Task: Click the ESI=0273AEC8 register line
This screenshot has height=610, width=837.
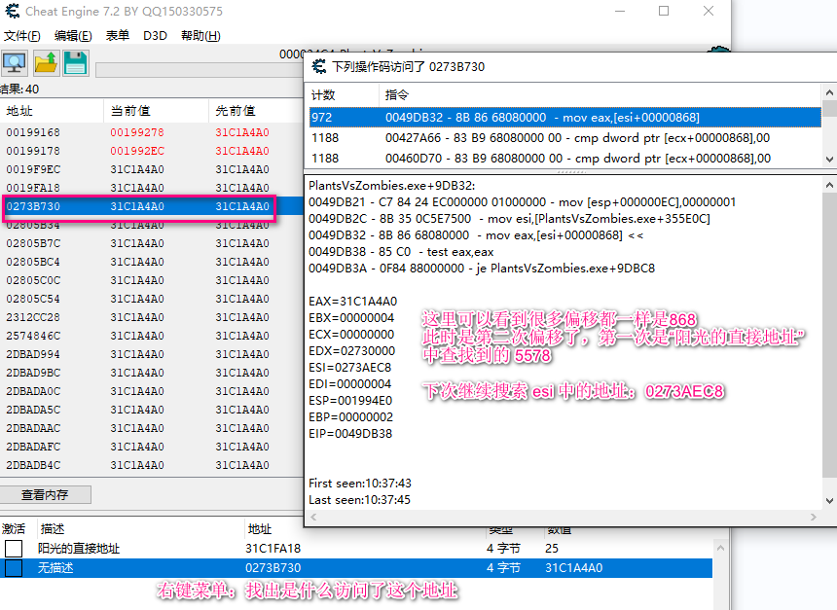Action: pos(349,368)
